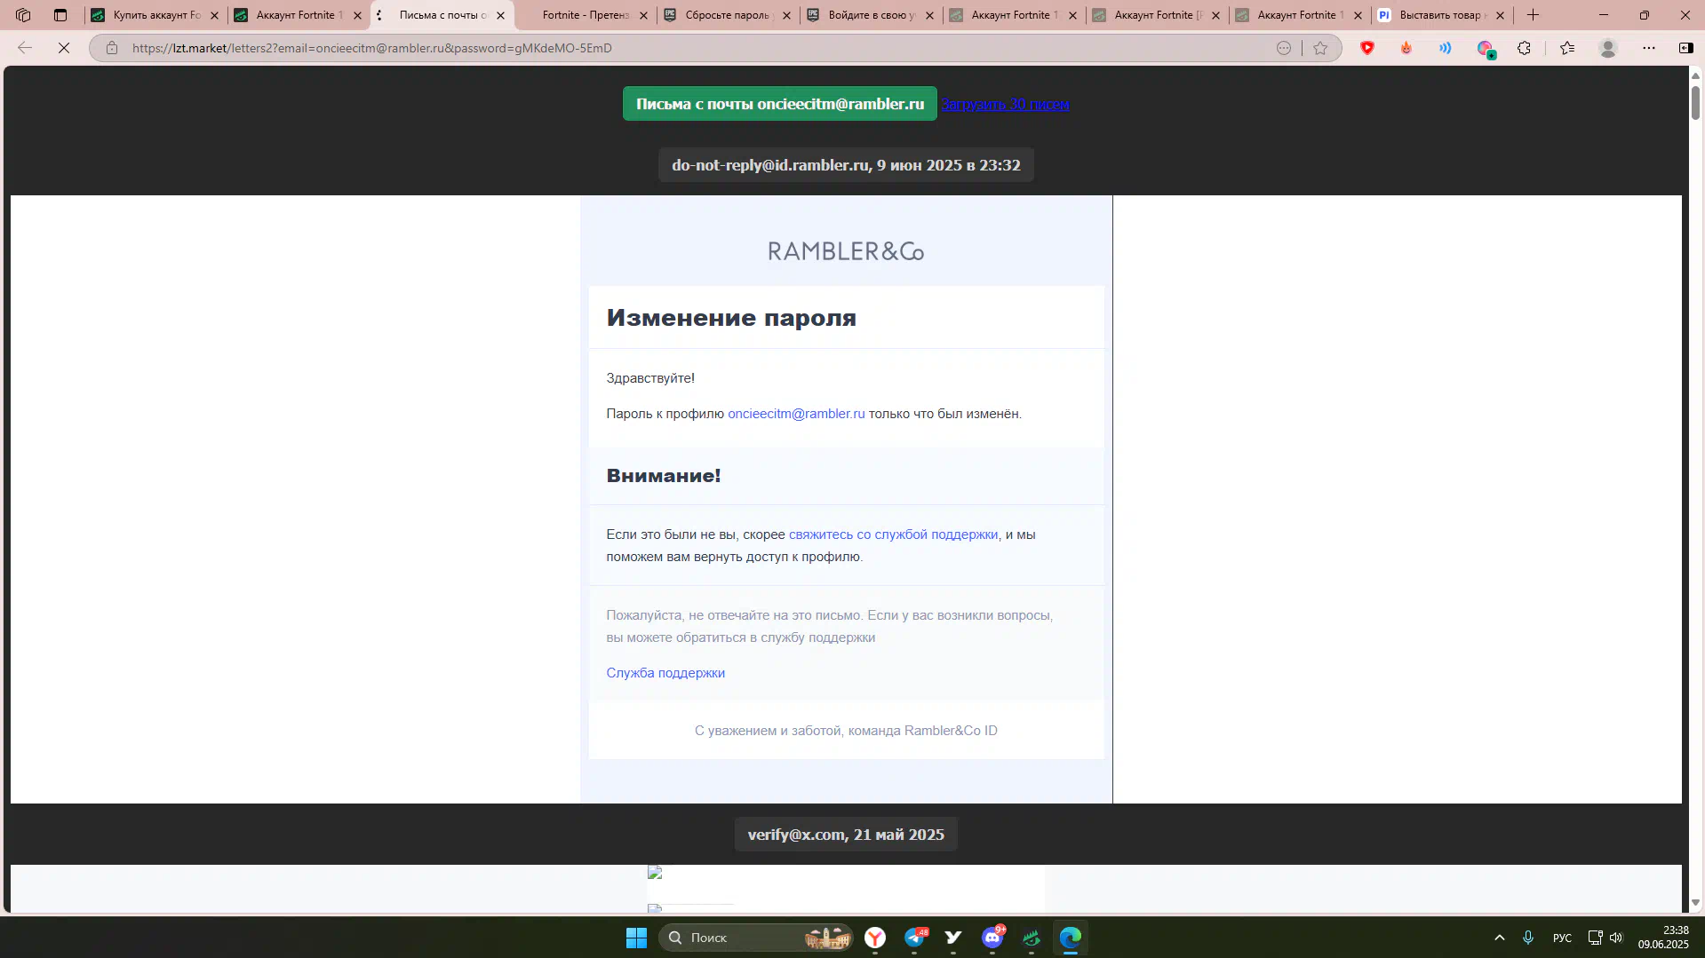Click the RAMBLER&Co logo

coord(846,251)
